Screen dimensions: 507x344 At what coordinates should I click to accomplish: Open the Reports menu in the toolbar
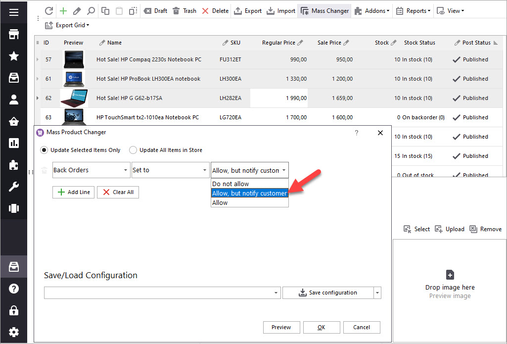click(x=414, y=11)
